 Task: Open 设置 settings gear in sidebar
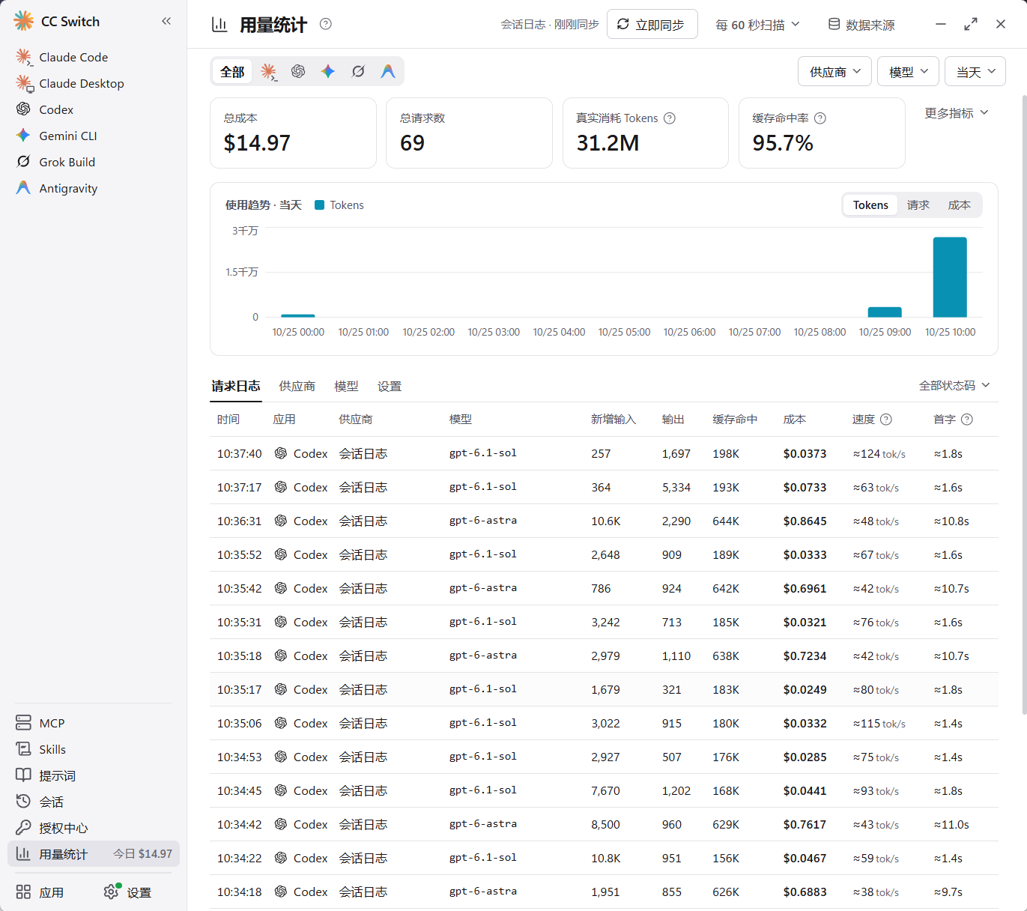[x=127, y=892]
